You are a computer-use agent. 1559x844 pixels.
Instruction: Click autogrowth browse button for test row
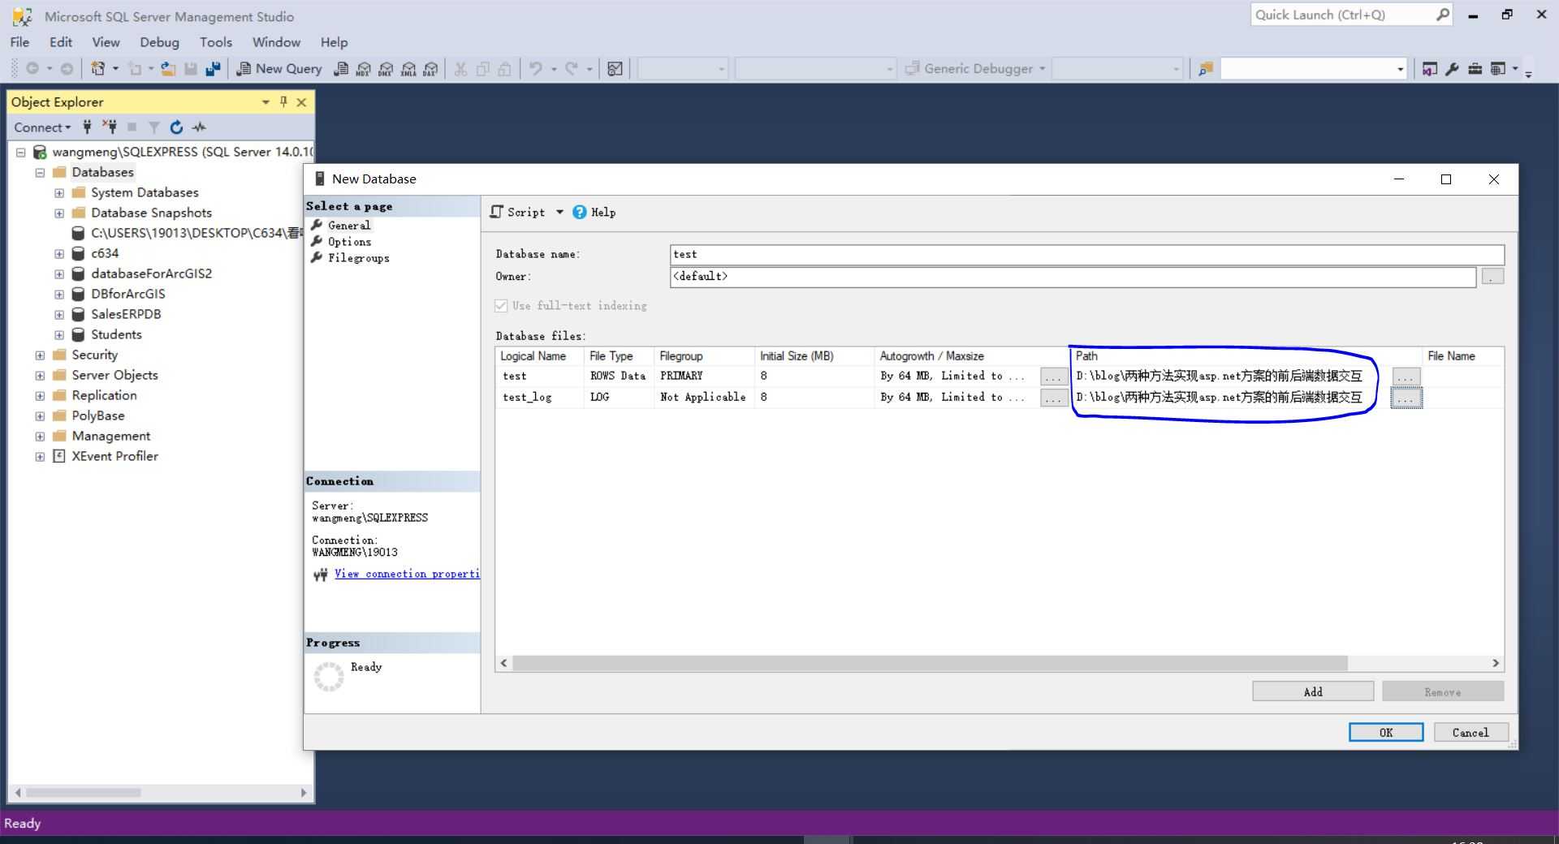(1054, 377)
